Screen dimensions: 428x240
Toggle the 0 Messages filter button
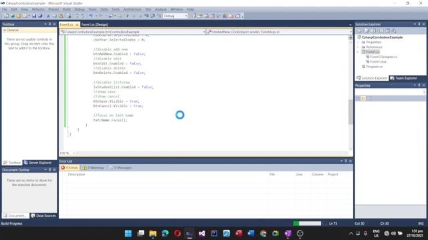120,167
